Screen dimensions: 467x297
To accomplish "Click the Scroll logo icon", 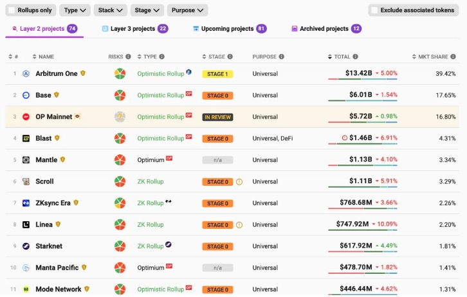I will (26, 181).
